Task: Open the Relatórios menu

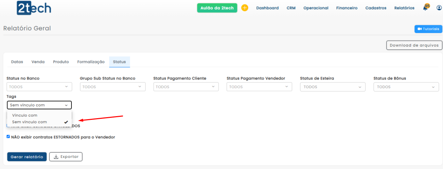Action: (x=404, y=8)
